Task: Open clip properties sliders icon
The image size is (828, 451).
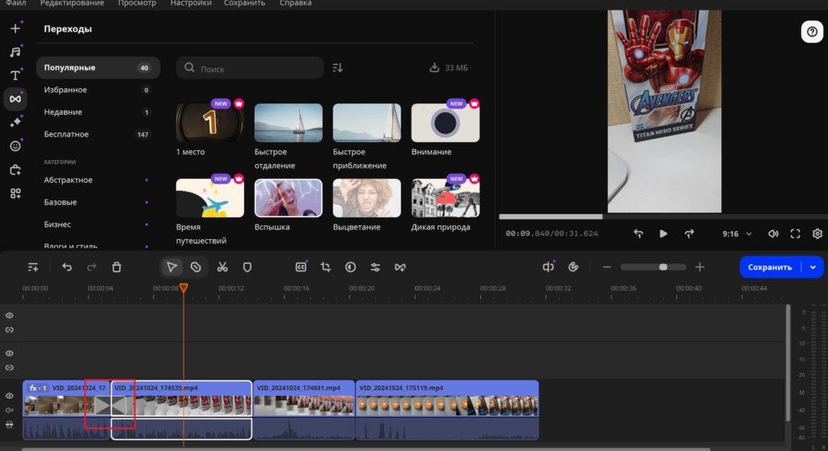Action: 375,268
